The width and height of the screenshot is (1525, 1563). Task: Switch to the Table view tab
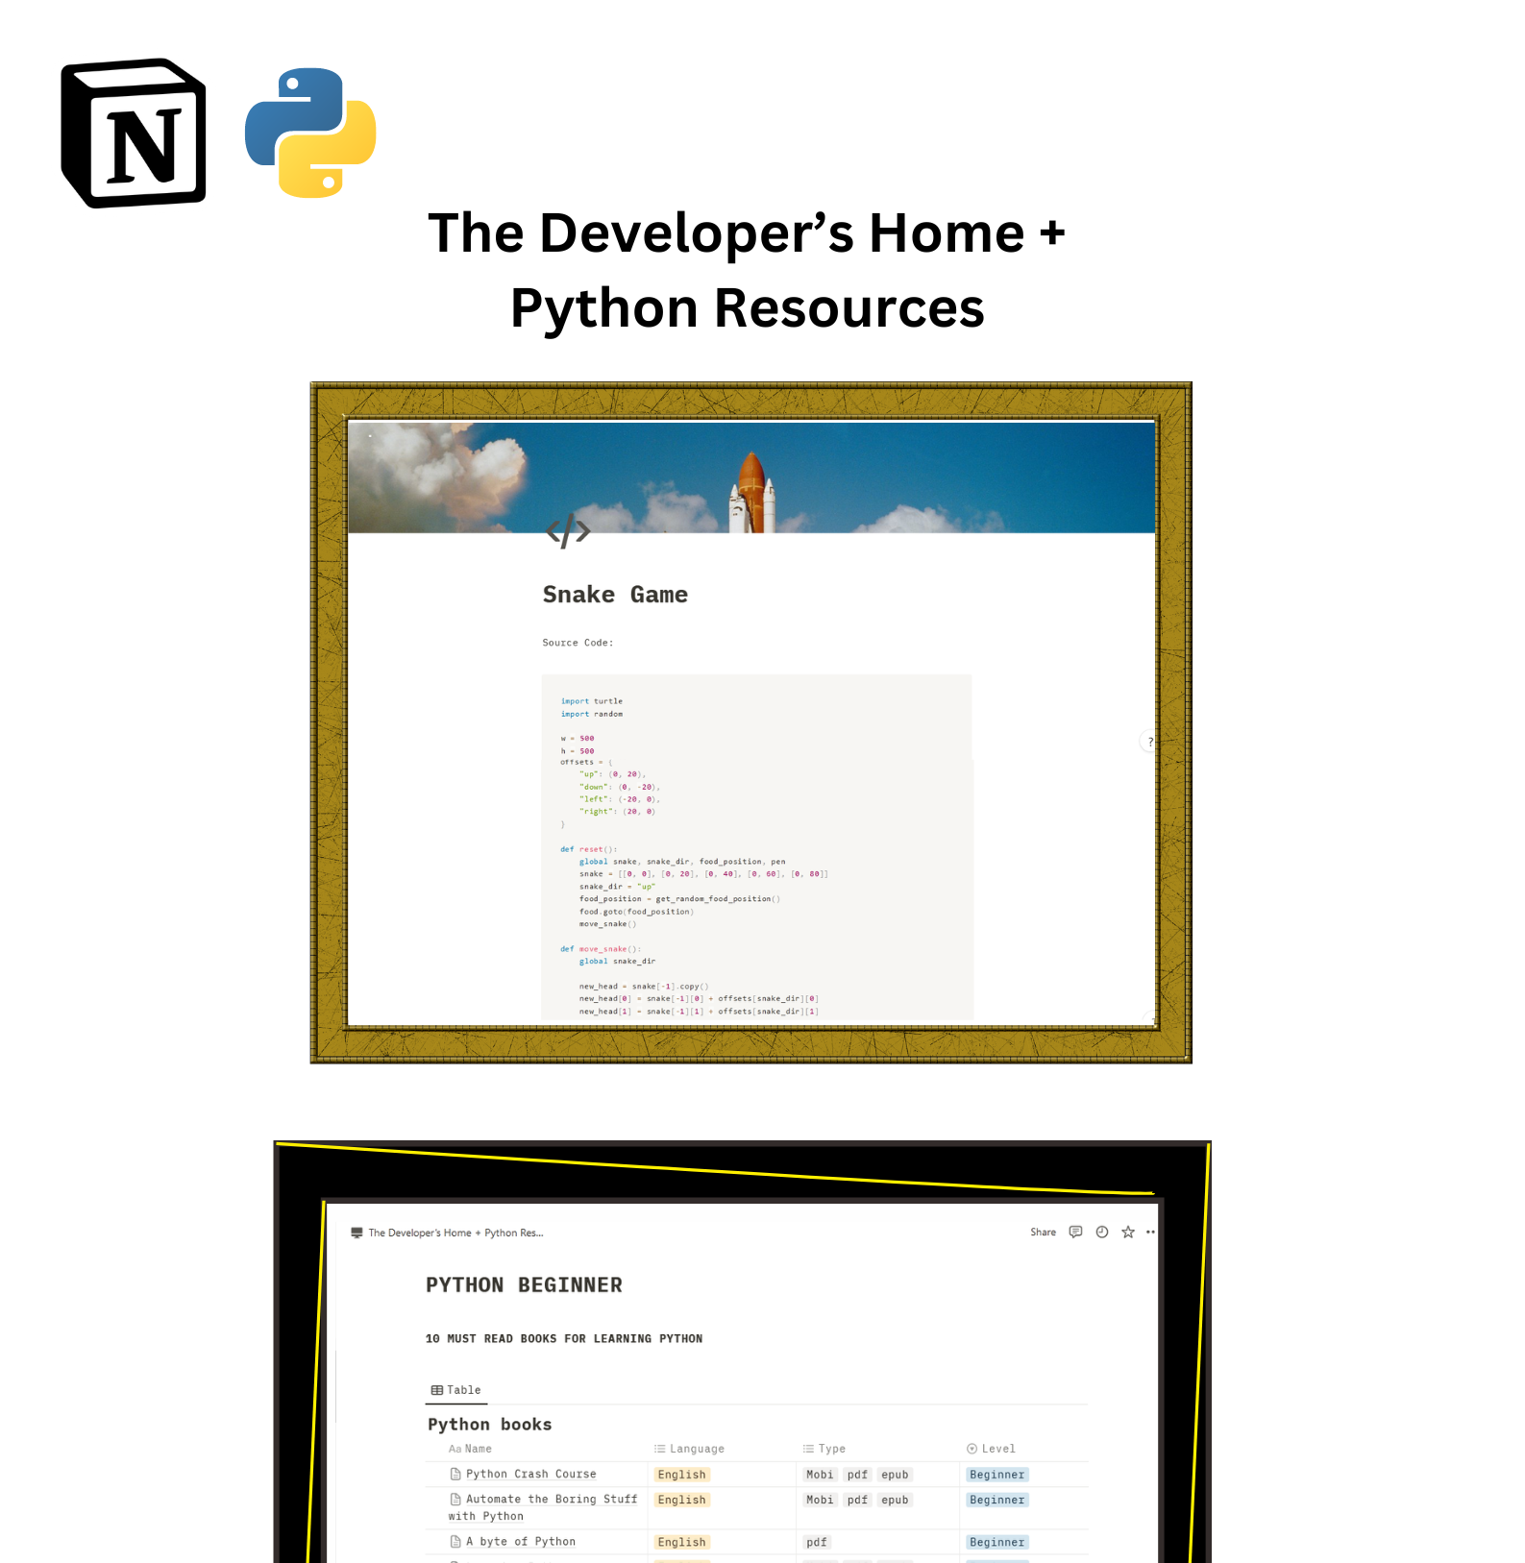pyautogui.click(x=456, y=1390)
